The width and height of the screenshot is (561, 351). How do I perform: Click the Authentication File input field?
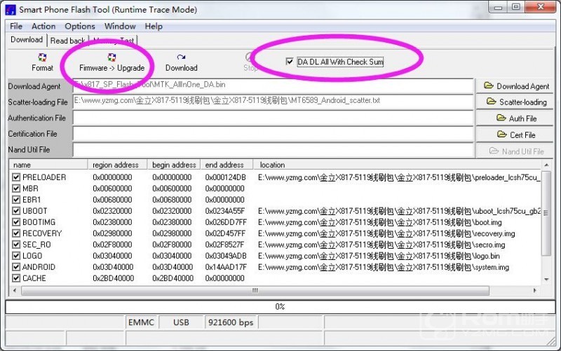[x=273, y=118]
